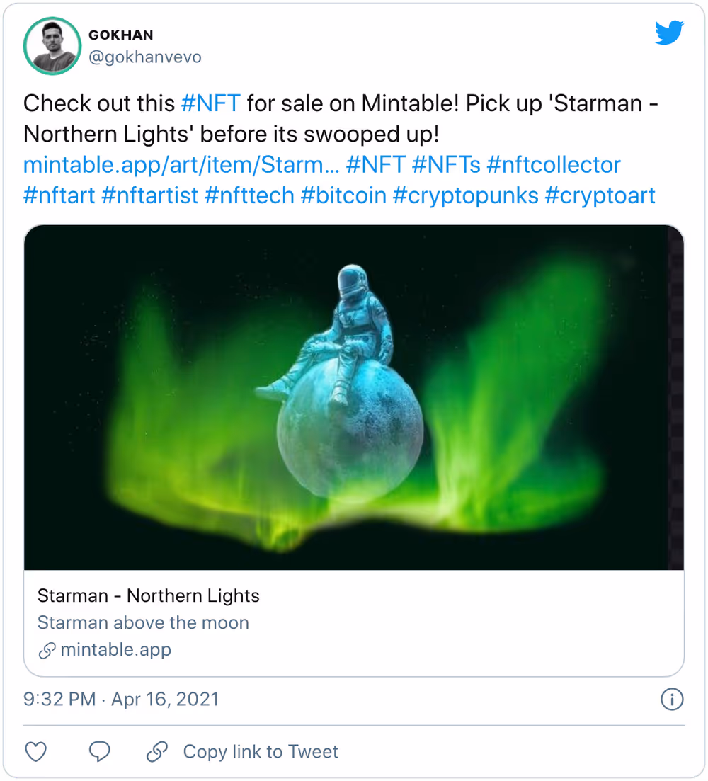Click the first #NFT hashtag in the tweet
Viewport: 708px width, 781px height.
(x=211, y=103)
